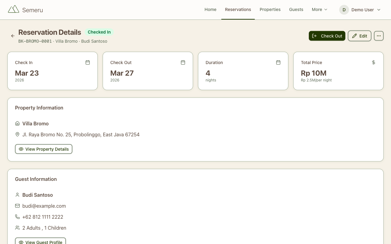Click the Villa Bromo property name
Screen dimensions: 391x244
35,124
